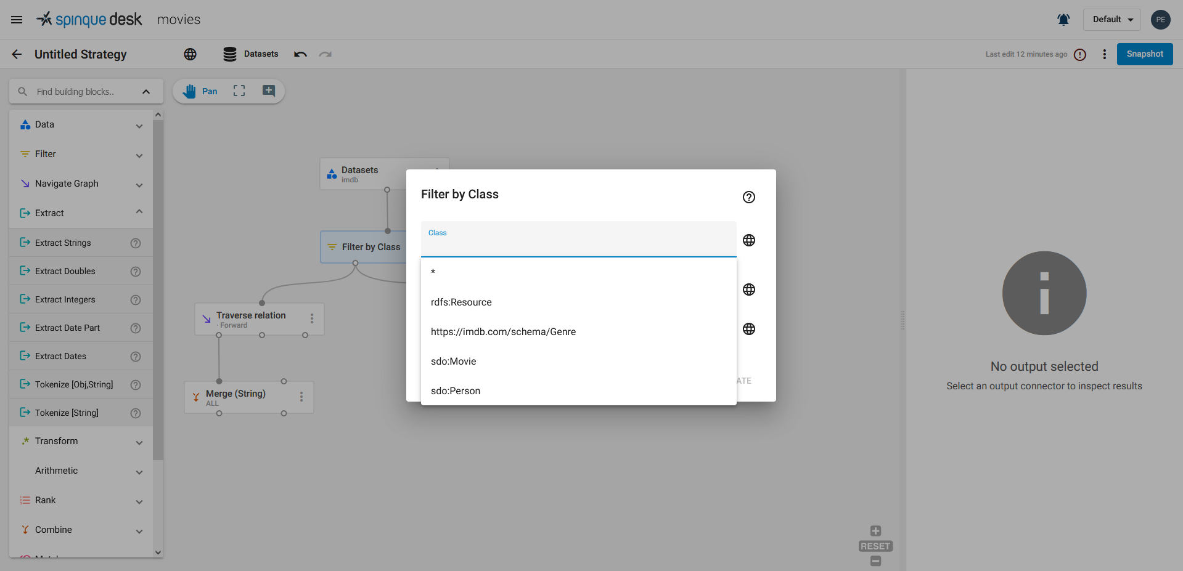Screen dimensions: 1183x571
Task: Open the hamburger main menu
Action: click(x=17, y=20)
